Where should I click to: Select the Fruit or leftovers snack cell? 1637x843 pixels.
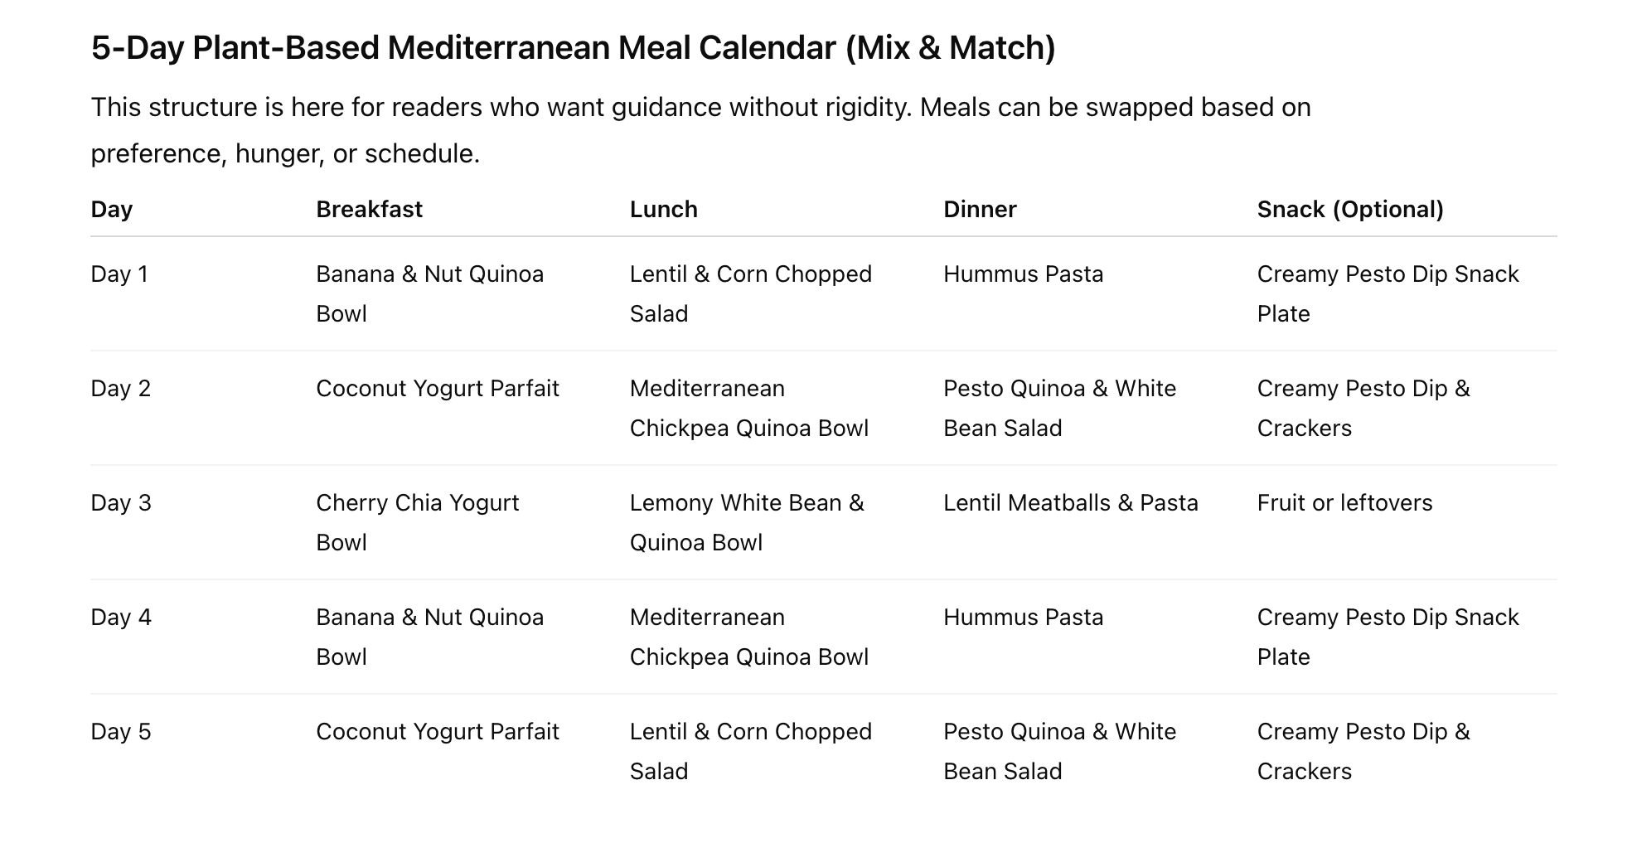pyautogui.click(x=1344, y=503)
